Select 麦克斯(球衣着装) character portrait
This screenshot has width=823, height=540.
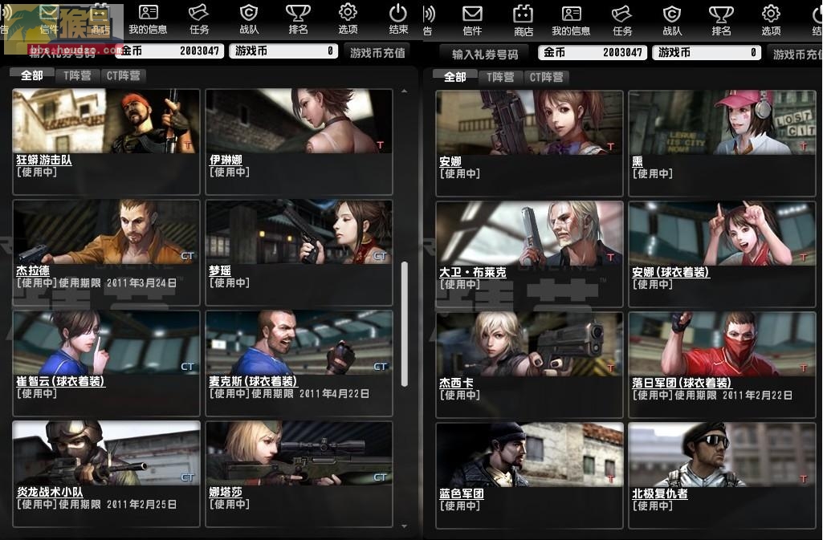click(299, 343)
